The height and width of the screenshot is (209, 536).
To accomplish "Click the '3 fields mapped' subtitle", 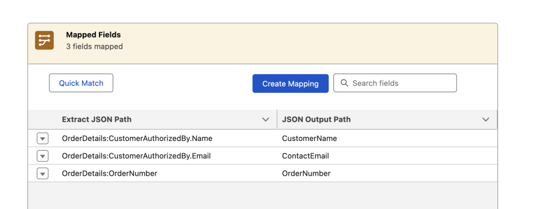I will pyautogui.click(x=94, y=47).
